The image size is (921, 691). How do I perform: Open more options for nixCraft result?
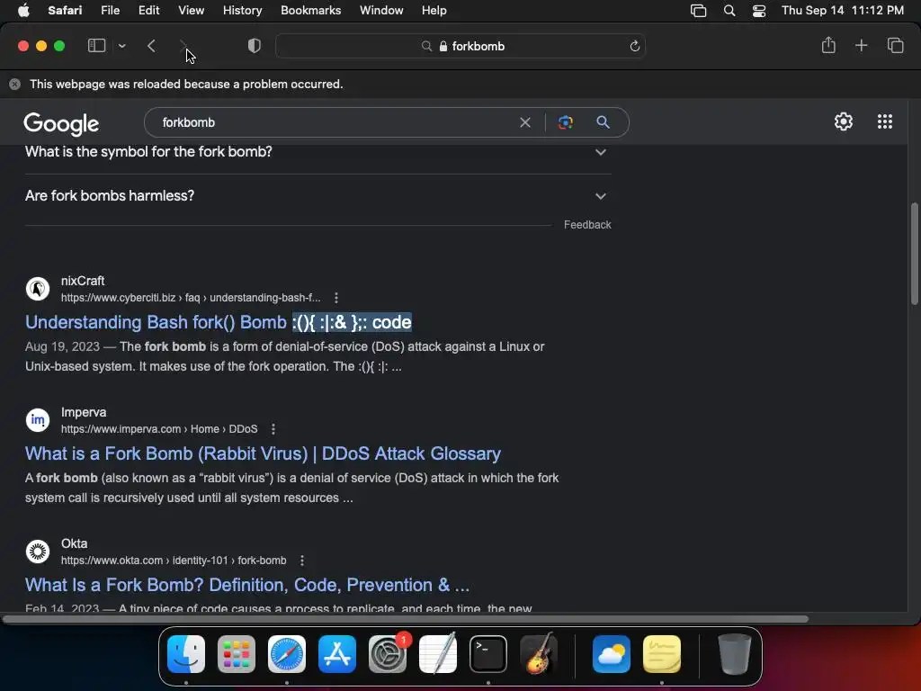pyautogui.click(x=336, y=298)
